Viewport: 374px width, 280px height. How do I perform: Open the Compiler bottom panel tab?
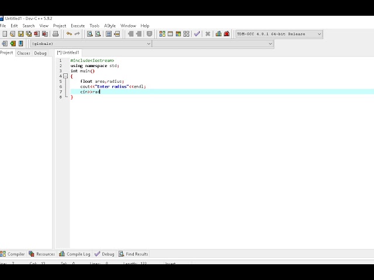(x=13, y=254)
